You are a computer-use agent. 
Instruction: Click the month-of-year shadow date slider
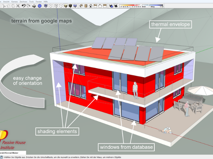[130, 6]
